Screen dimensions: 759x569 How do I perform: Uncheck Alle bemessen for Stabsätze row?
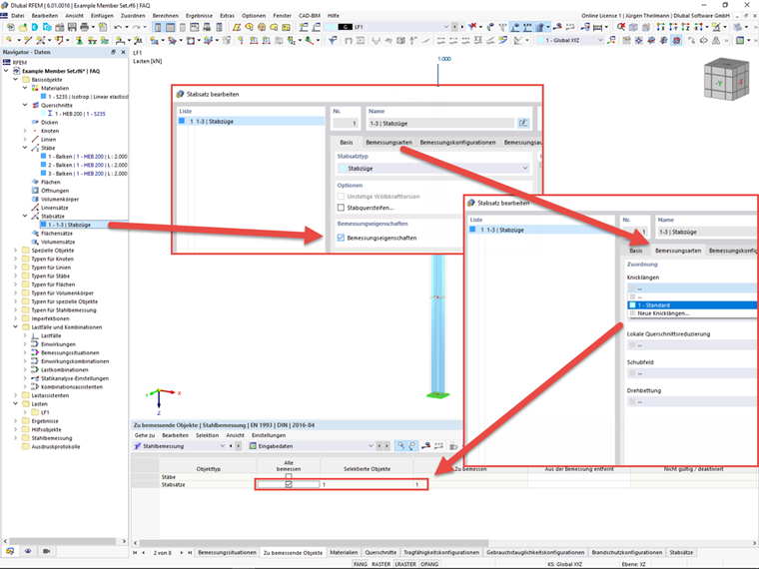[x=289, y=484]
